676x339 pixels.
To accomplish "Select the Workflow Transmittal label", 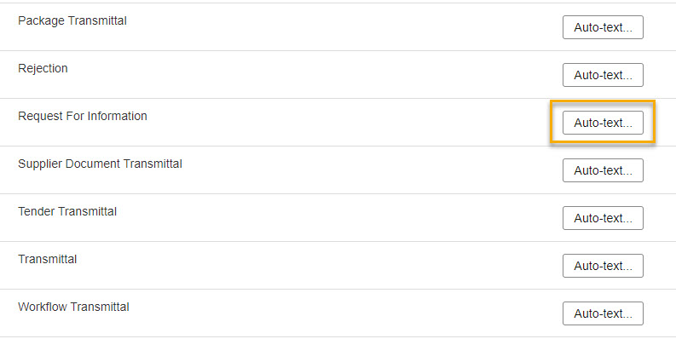I will [73, 307].
